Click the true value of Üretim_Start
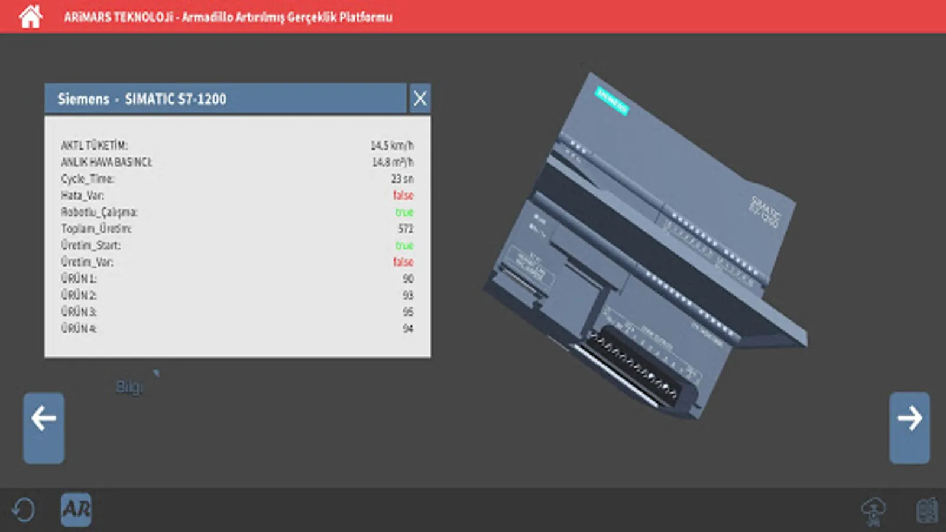 [x=404, y=245]
